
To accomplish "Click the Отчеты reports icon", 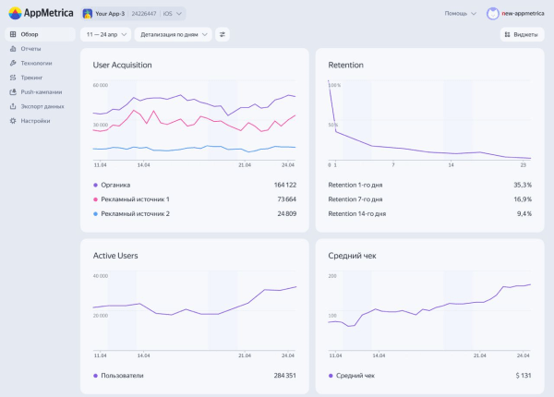I will click(x=12, y=48).
